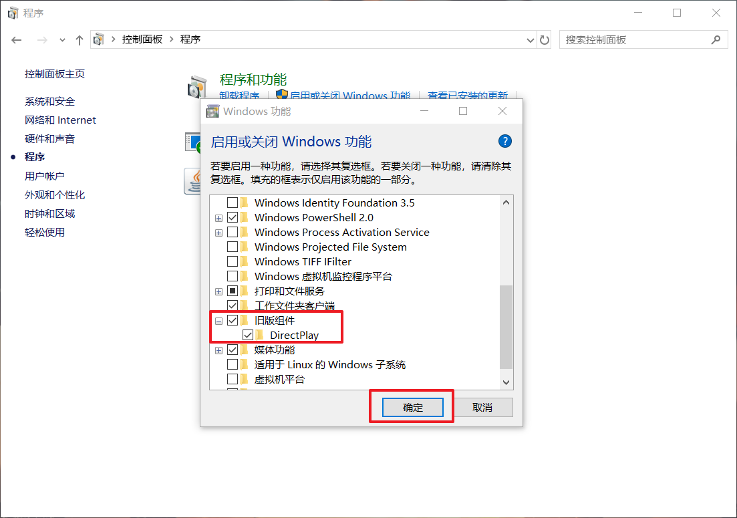Enable Windows TIFF IFilter checkbox
This screenshot has height=518, width=737.
click(x=233, y=261)
